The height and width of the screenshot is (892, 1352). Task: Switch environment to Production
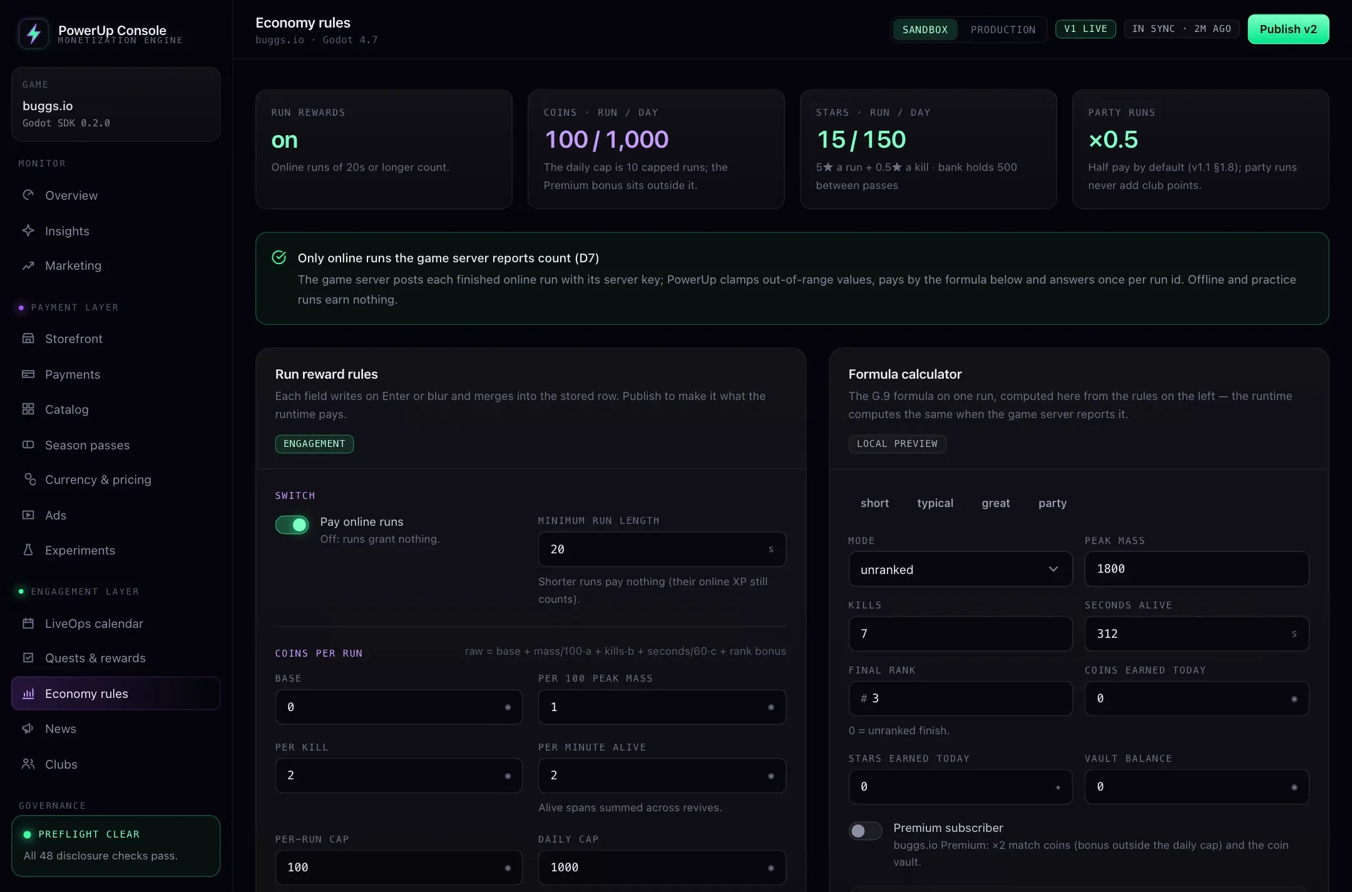[1003, 29]
